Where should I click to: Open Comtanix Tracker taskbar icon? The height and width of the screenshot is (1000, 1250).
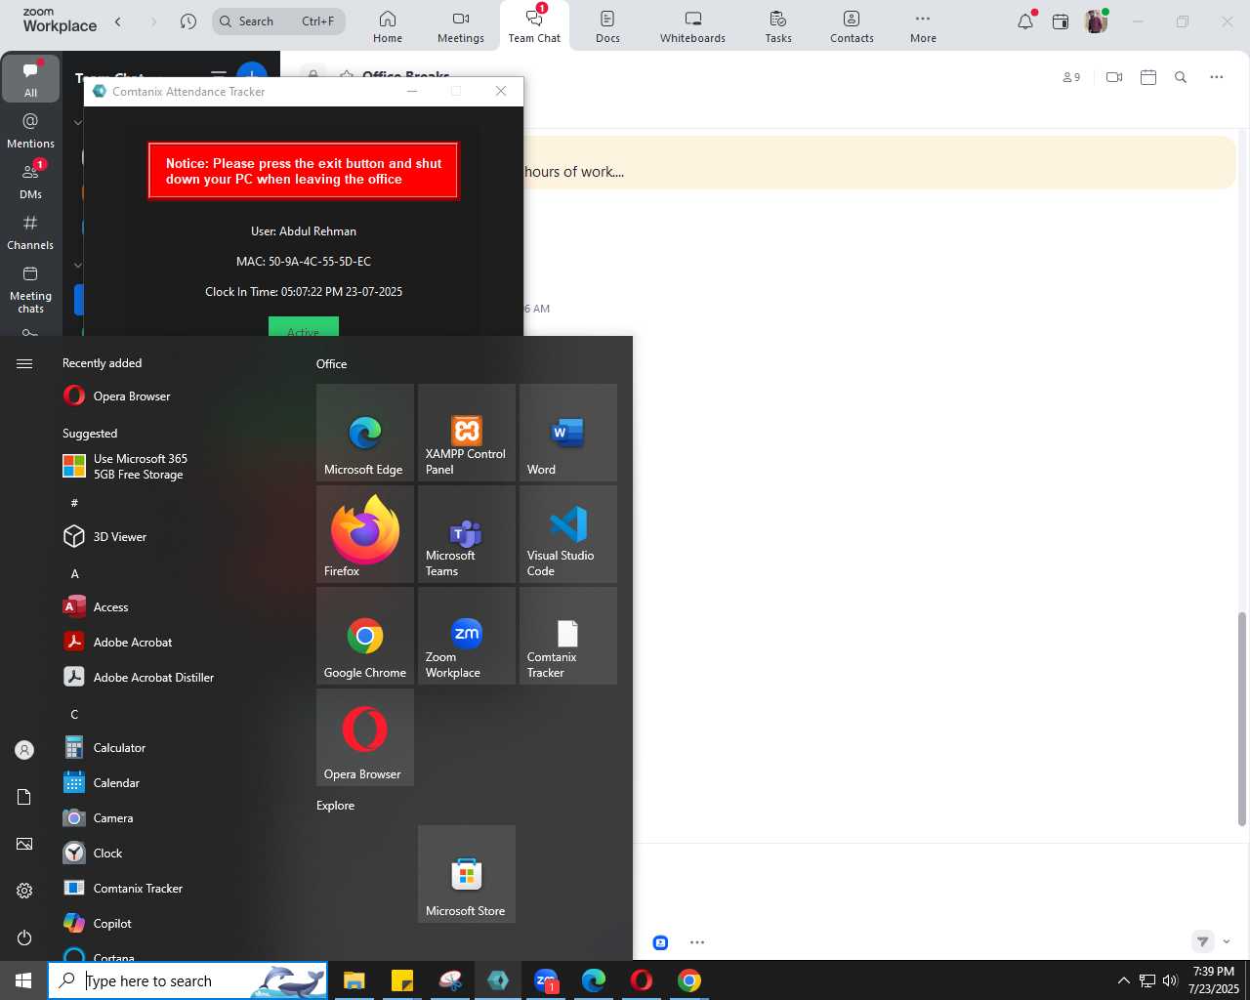coord(498,980)
